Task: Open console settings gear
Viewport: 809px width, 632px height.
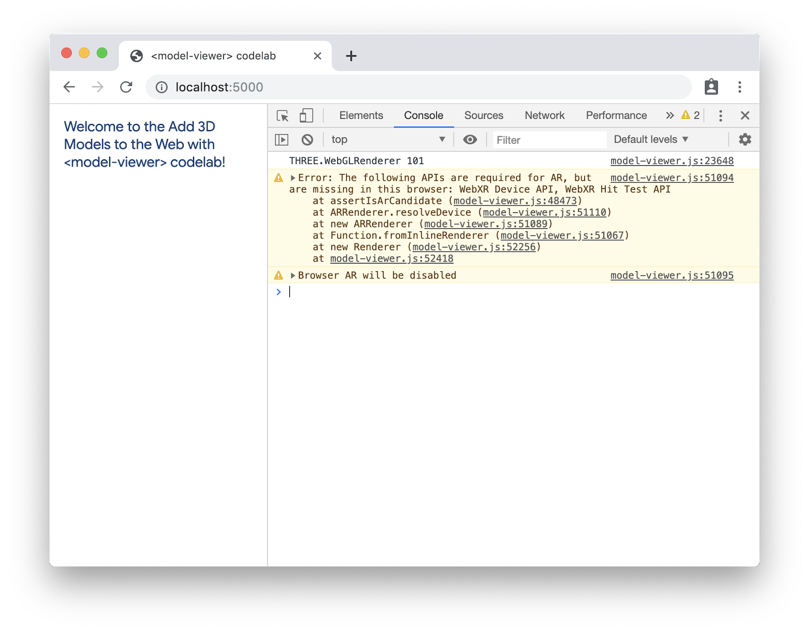Action: point(745,140)
